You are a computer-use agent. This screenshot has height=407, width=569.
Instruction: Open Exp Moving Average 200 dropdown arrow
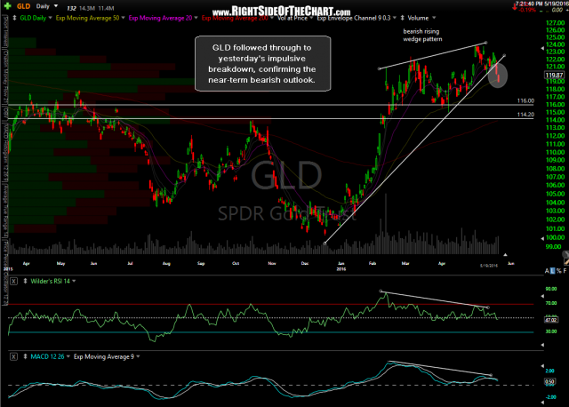(x=272, y=18)
